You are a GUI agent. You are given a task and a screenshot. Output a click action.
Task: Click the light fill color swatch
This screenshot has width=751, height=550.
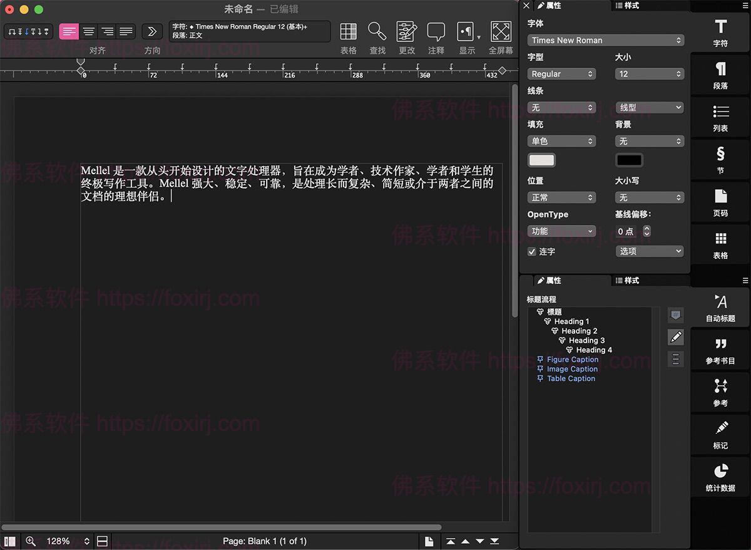541,160
